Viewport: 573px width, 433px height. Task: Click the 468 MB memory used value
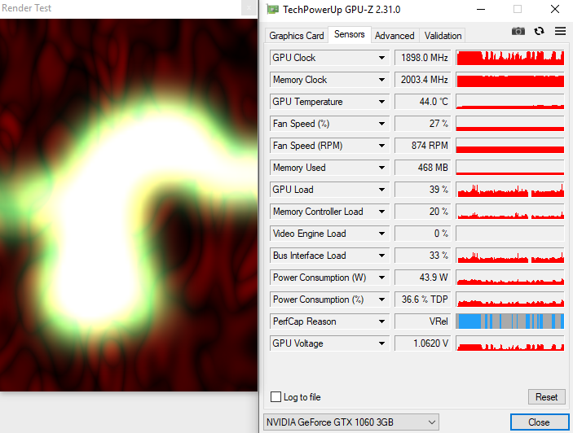[423, 168]
